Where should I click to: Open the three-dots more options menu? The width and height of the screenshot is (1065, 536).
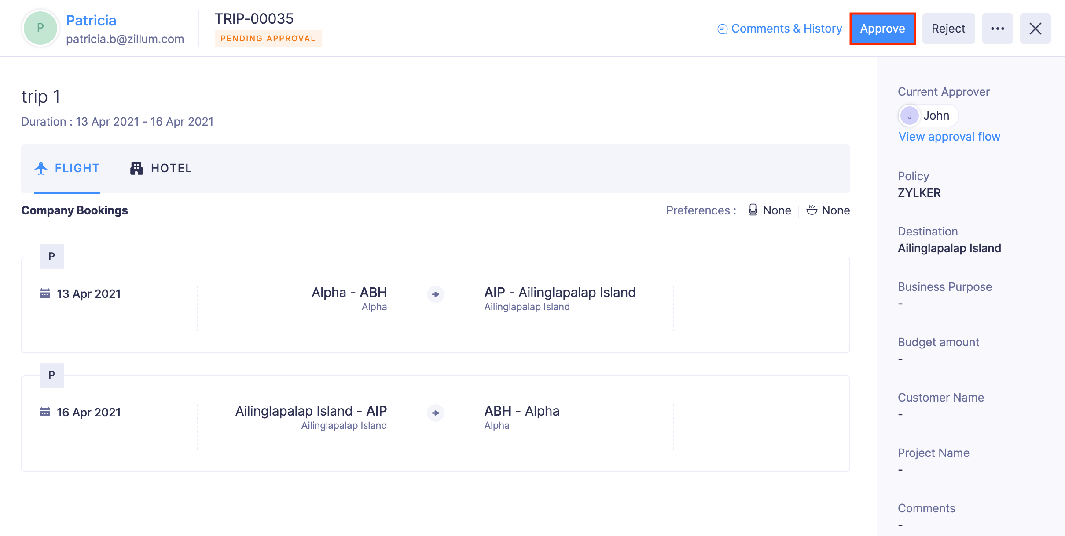pyautogui.click(x=997, y=29)
